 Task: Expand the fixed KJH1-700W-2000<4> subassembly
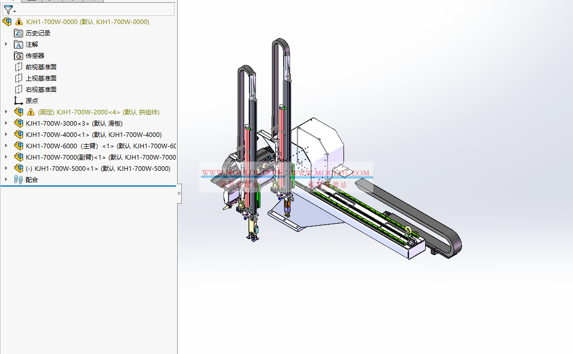6,112
